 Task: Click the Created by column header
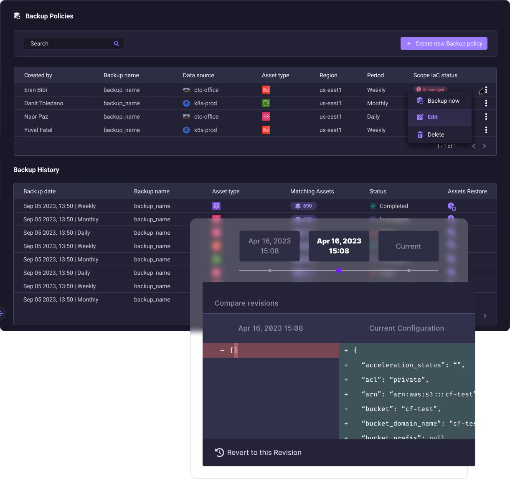(38, 75)
